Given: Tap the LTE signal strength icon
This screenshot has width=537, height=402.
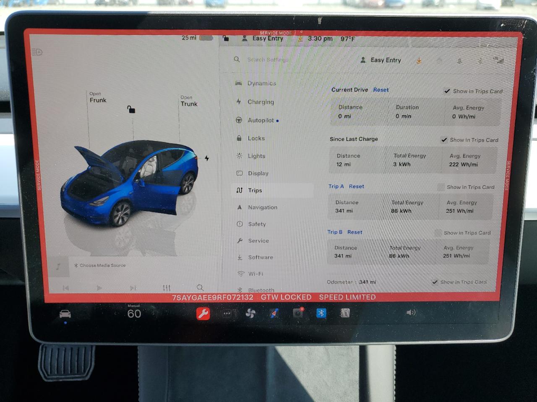Looking at the screenshot, I should tap(498, 60).
